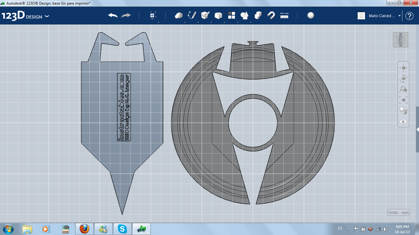Click the Units : mm button

398,212
